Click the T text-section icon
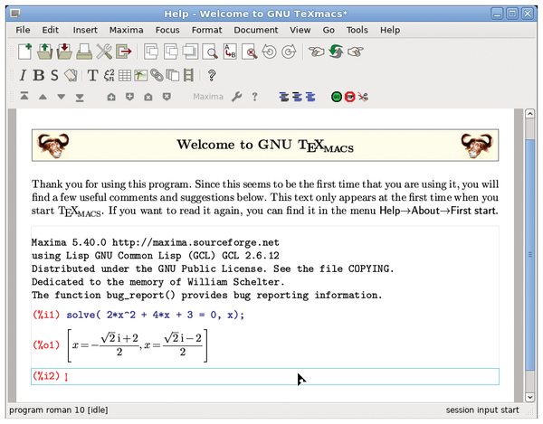The width and height of the screenshot is (543, 424). tap(92, 75)
